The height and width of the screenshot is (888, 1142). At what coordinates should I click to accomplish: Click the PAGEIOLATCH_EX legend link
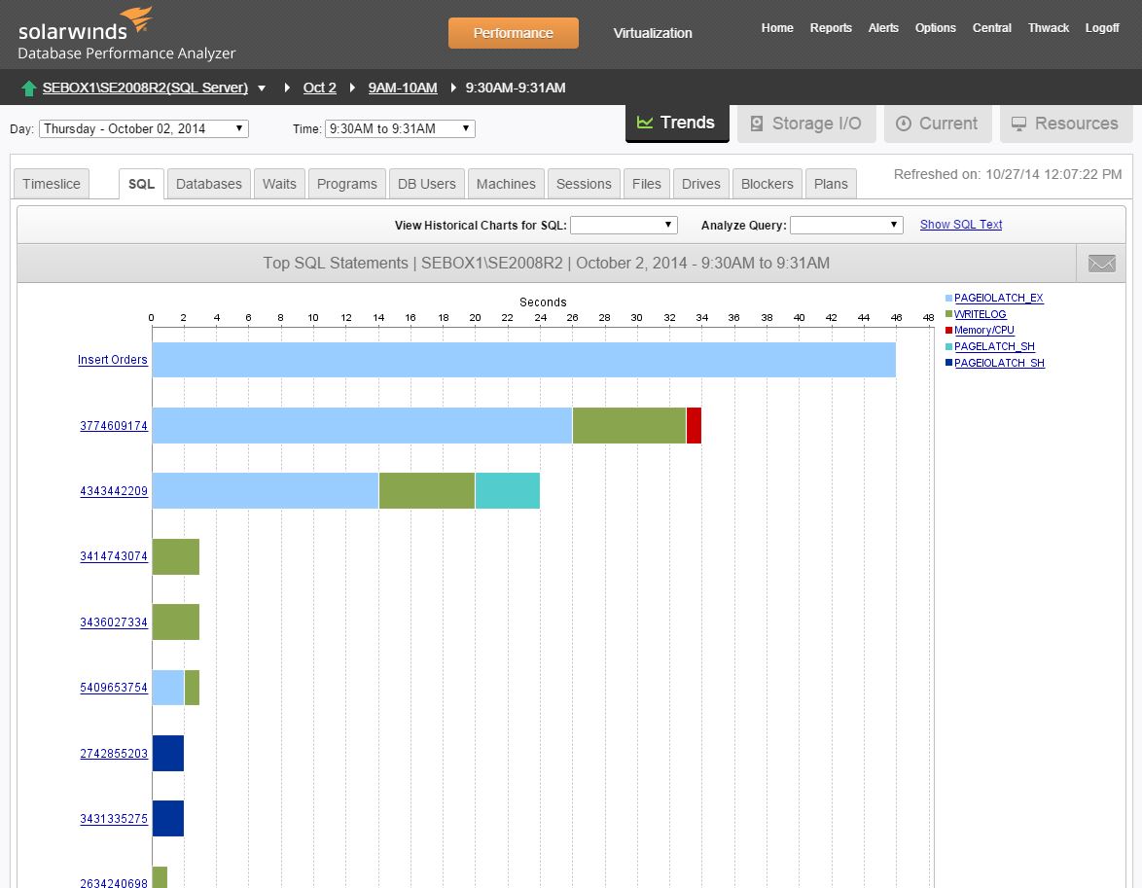[x=999, y=298]
